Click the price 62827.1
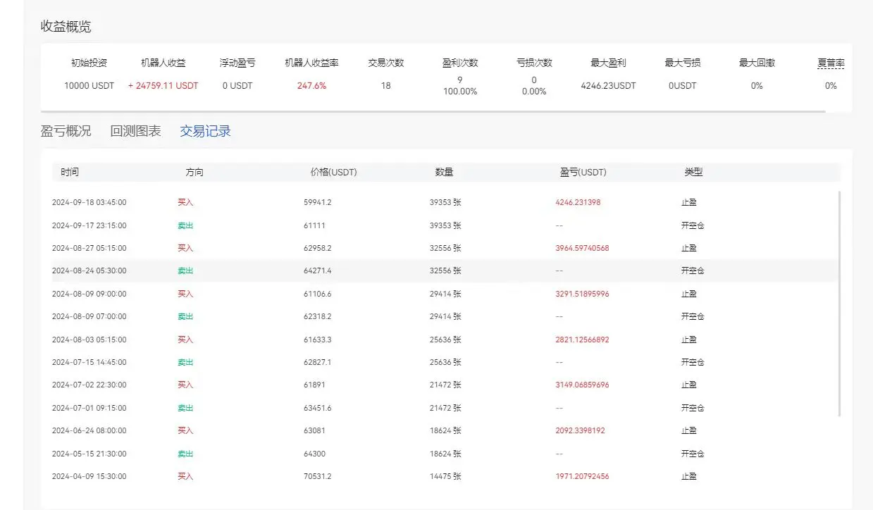Image resolution: width=873 pixels, height=510 pixels. (x=317, y=362)
